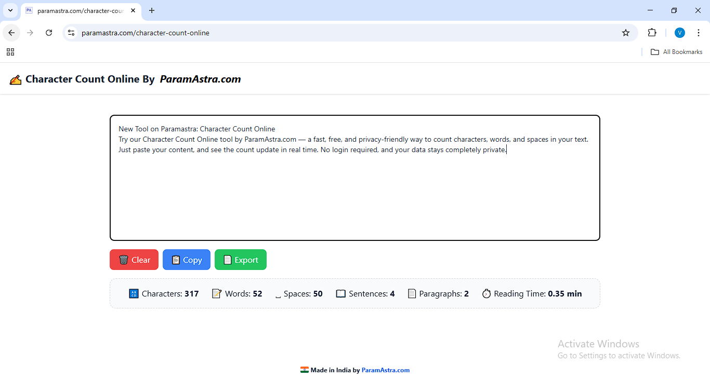710x378 pixels.
Task: Click the red Clear button
Action: 134,260
